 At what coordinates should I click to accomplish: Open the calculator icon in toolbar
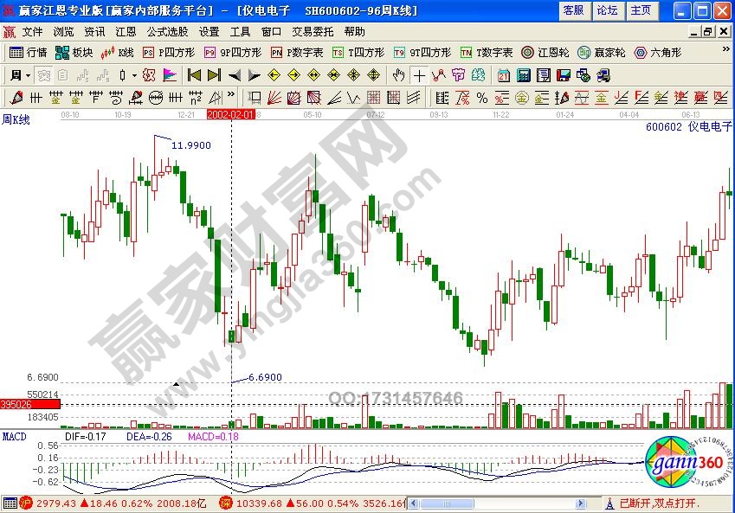523,74
